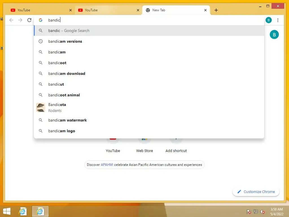Screen dimensions: 289x217
Task: Click the volume tray icon
Action: [262, 212]
